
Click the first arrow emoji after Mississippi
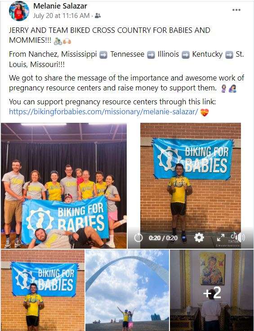tap(103, 55)
